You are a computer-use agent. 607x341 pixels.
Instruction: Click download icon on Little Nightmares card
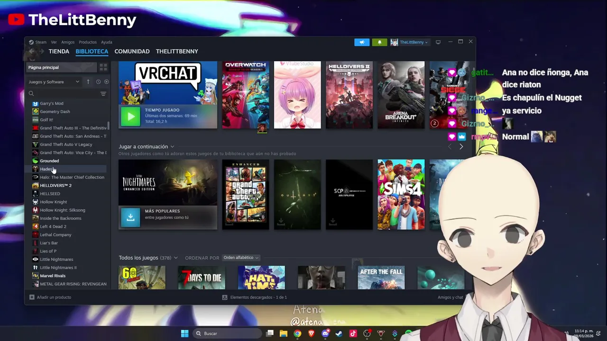point(130,217)
